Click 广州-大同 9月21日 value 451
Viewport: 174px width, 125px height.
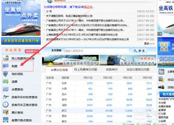[x=90, y=89]
